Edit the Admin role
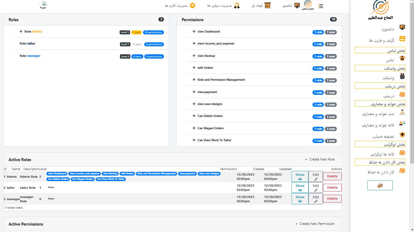Image resolution: width=414 pixels, height=232 pixels. [316, 176]
